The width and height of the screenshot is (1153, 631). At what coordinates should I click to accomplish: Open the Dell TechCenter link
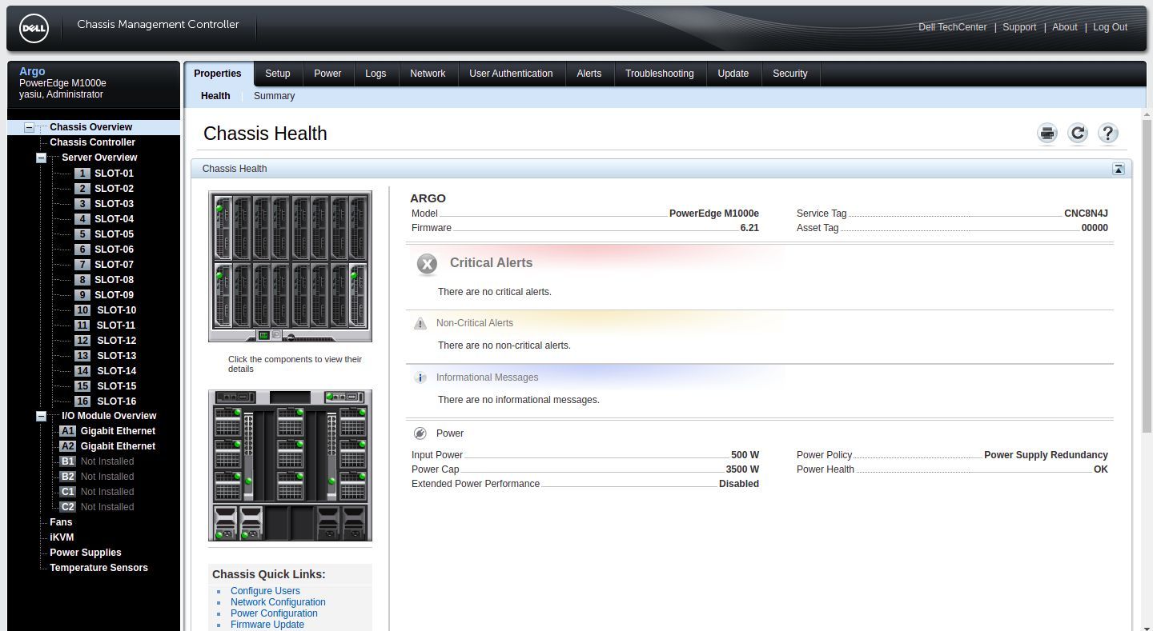click(x=953, y=27)
